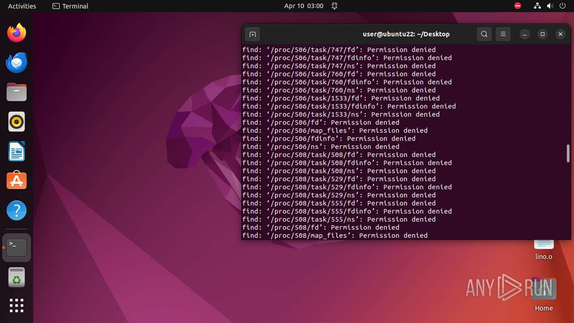Image resolution: width=574 pixels, height=323 pixels.
Task: Open the network status icon
Action: pos(538,6)
